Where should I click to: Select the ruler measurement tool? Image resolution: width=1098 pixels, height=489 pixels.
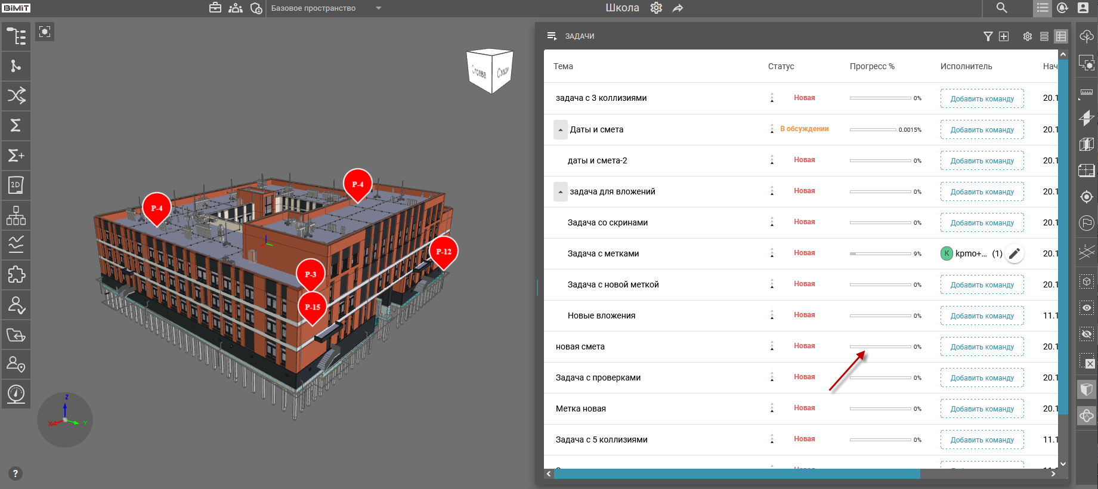click(x=1087, y=92)
